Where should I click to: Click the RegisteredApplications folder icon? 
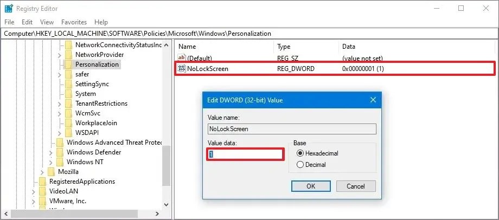43,182
